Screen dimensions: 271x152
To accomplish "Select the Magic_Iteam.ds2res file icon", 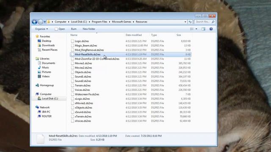I will pyautogui.click(x=72, y=46).
